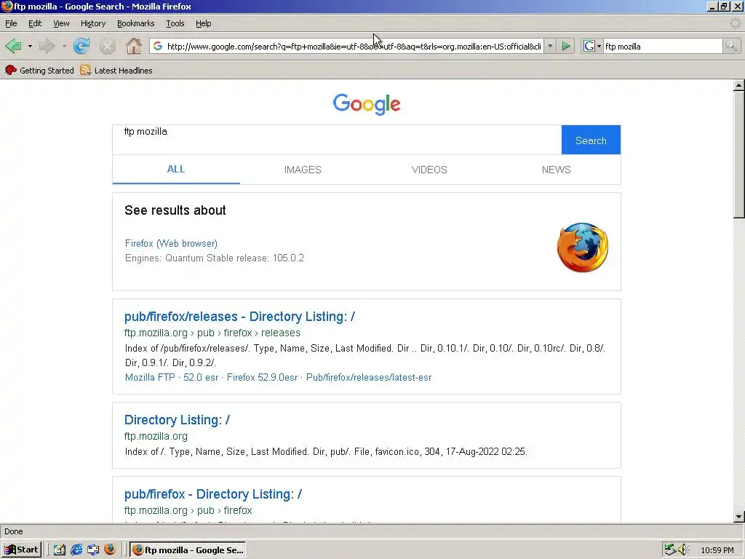Click the Mozilla FTP sublink
Viewport: 745px width, 559px height.
click(150, 378)
